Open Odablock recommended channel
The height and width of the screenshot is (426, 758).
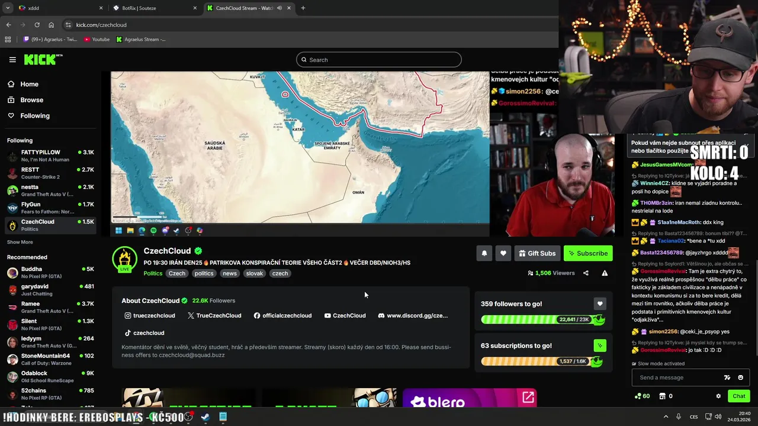[x=50, y=376]
